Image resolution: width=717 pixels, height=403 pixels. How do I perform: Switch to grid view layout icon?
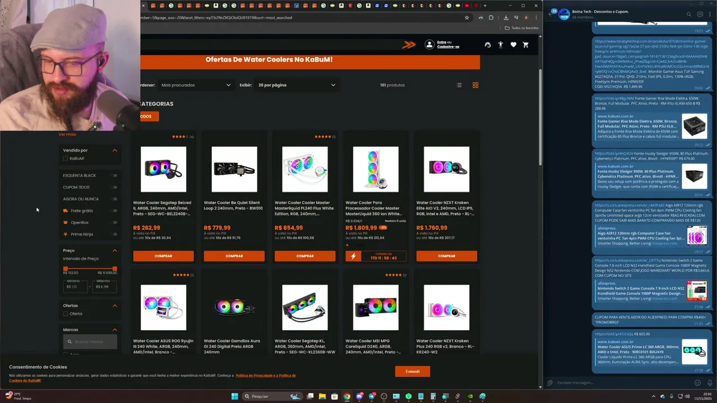tap(476, 85)
